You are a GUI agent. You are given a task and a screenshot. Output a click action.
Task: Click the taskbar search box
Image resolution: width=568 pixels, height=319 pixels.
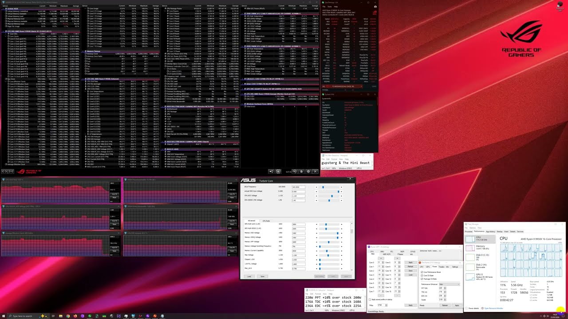point(29,316)
